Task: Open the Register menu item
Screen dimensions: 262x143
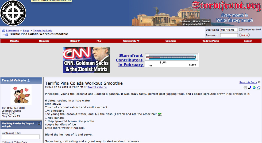Action: tap(44, 41)
